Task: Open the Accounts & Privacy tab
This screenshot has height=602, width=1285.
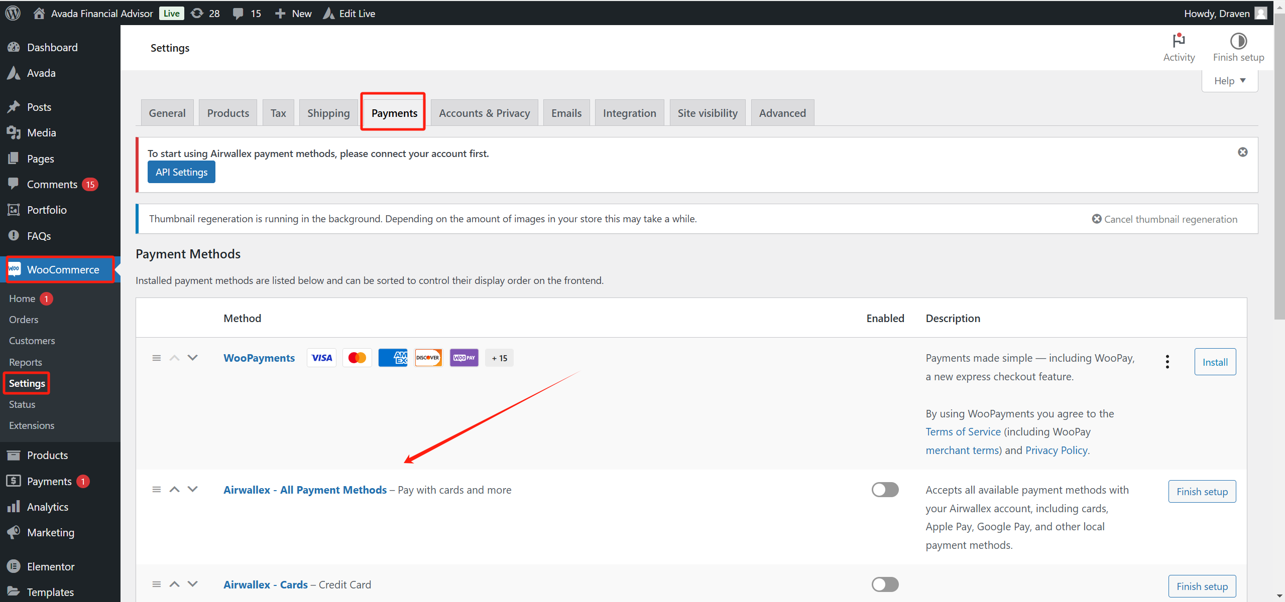Action: click(484, 112)
